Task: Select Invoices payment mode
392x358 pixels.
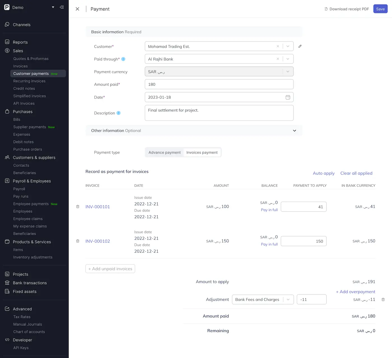Action: point(202,152)
